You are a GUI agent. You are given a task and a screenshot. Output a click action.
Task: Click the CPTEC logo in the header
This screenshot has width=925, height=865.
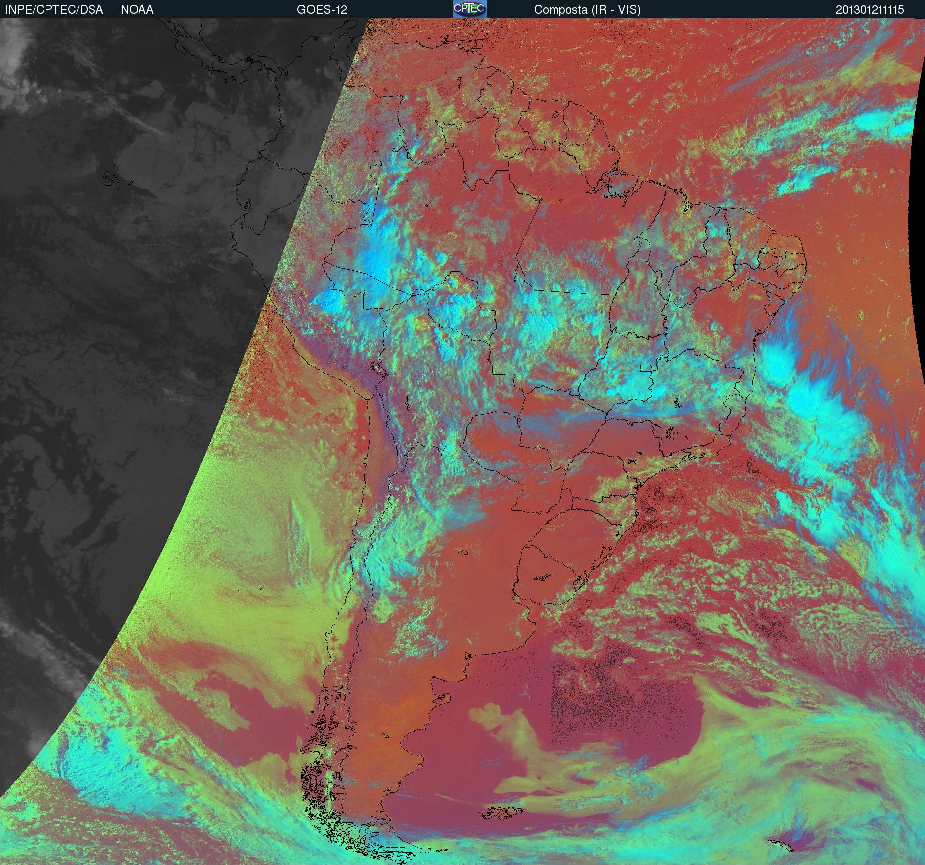(x=470, y=9)
